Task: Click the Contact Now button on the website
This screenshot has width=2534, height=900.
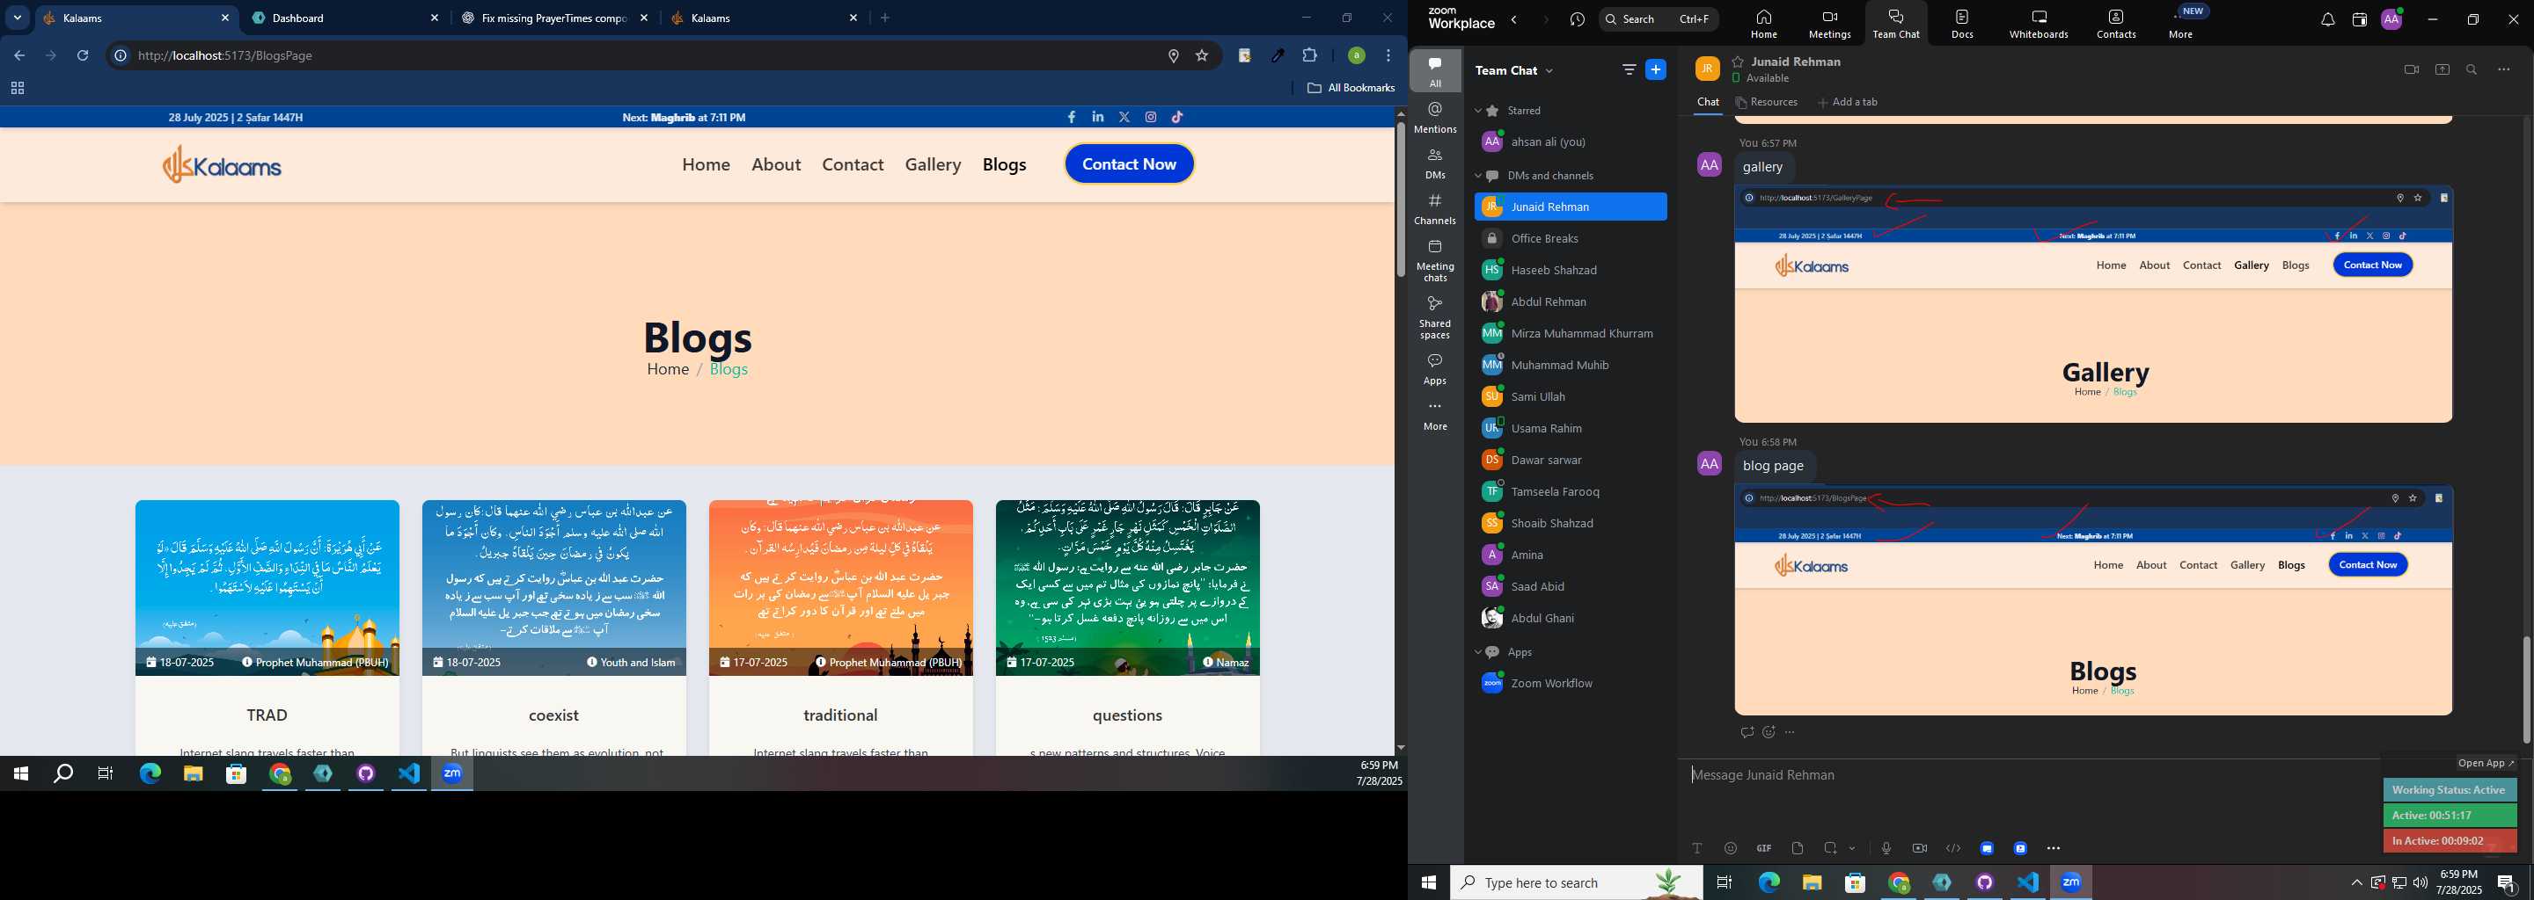Action: click(x=1129, y=164)
